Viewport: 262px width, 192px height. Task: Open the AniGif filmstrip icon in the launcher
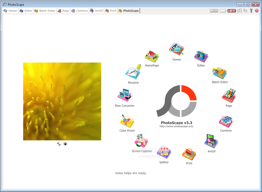tap(211, 141)
